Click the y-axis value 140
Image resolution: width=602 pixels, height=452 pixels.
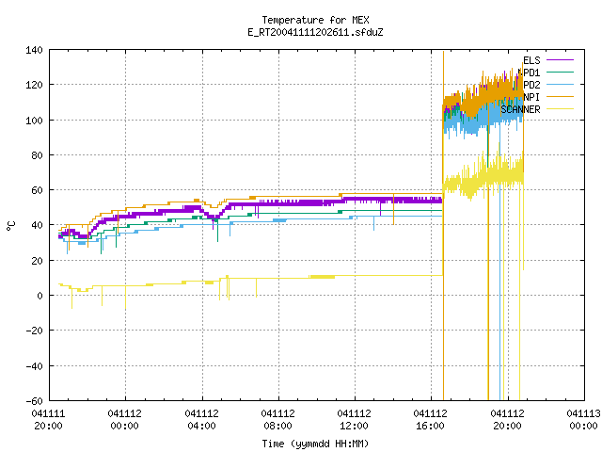coord(34,50)
